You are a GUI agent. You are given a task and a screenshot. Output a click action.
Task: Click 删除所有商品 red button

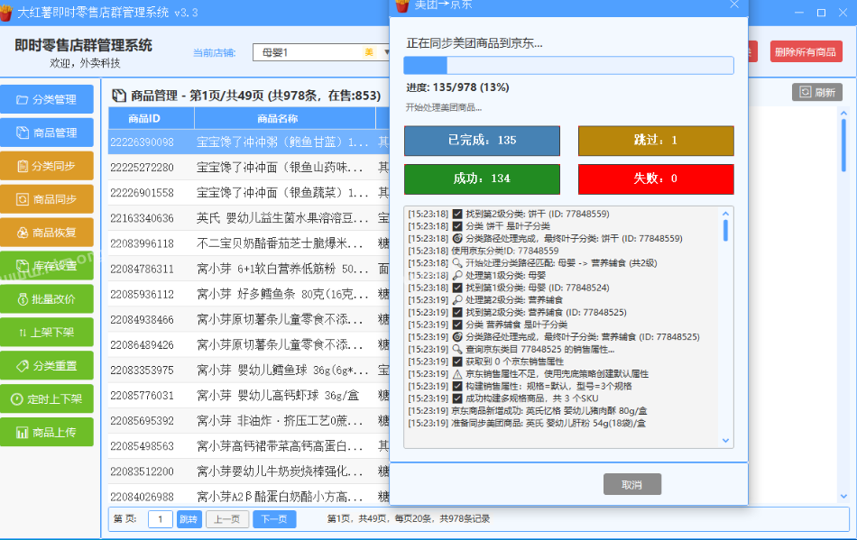pyautogui.click(x=806, y=52)
